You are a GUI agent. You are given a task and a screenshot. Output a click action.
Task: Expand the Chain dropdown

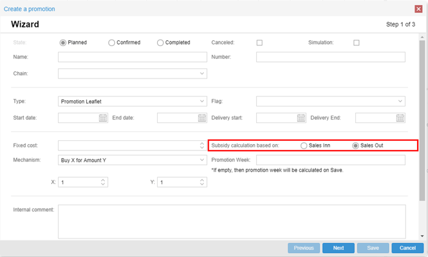[202, 73]
